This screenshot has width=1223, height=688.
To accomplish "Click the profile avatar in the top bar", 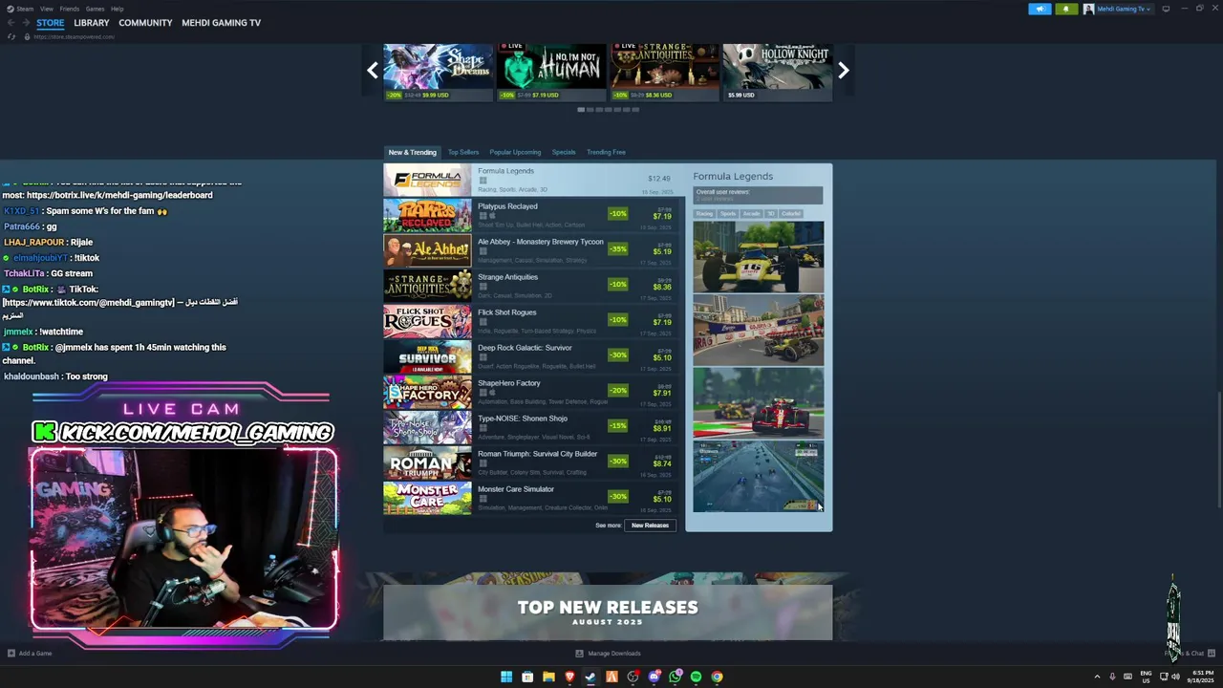I will tap(1089, 9).
